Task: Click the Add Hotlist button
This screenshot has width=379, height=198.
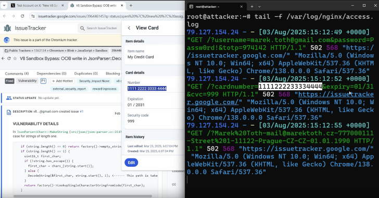Action: point(62,81)
